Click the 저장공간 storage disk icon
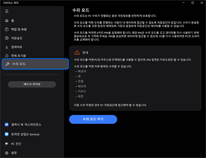Screen dimensions: 206x158 [x=7, y=38]
